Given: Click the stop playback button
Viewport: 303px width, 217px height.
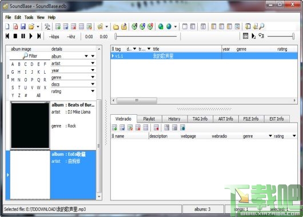Looking at the screenshot, I should 15,36.
